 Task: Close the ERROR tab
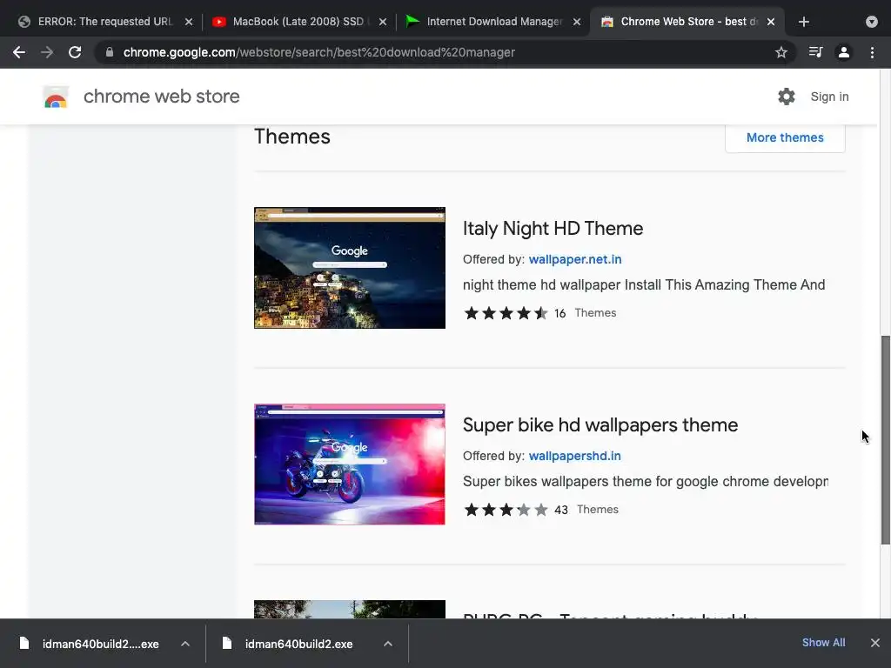click(x=189, y=22)
